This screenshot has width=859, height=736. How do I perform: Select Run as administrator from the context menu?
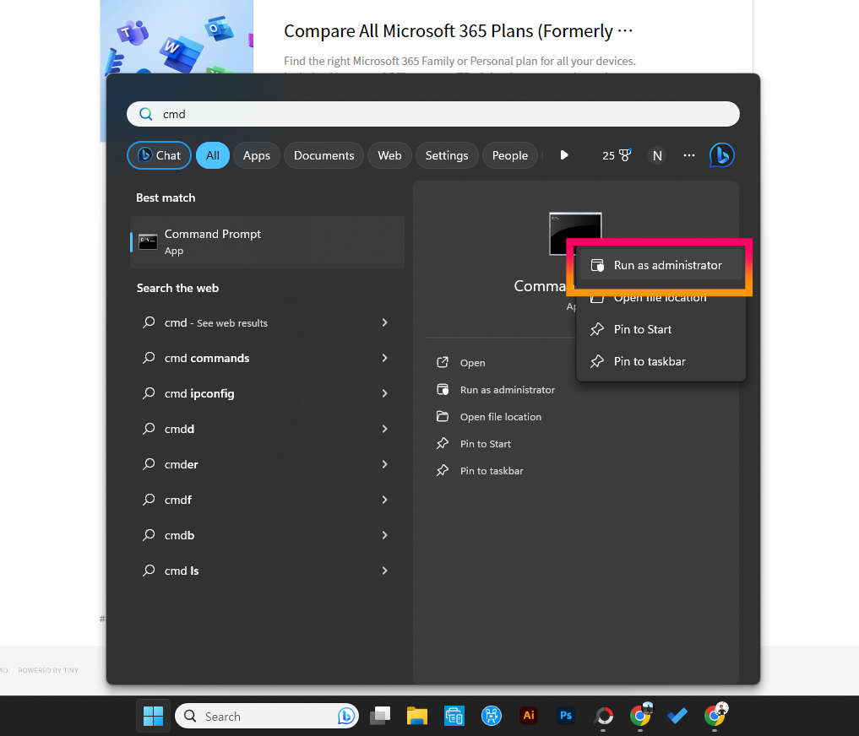tap(660, 264)
